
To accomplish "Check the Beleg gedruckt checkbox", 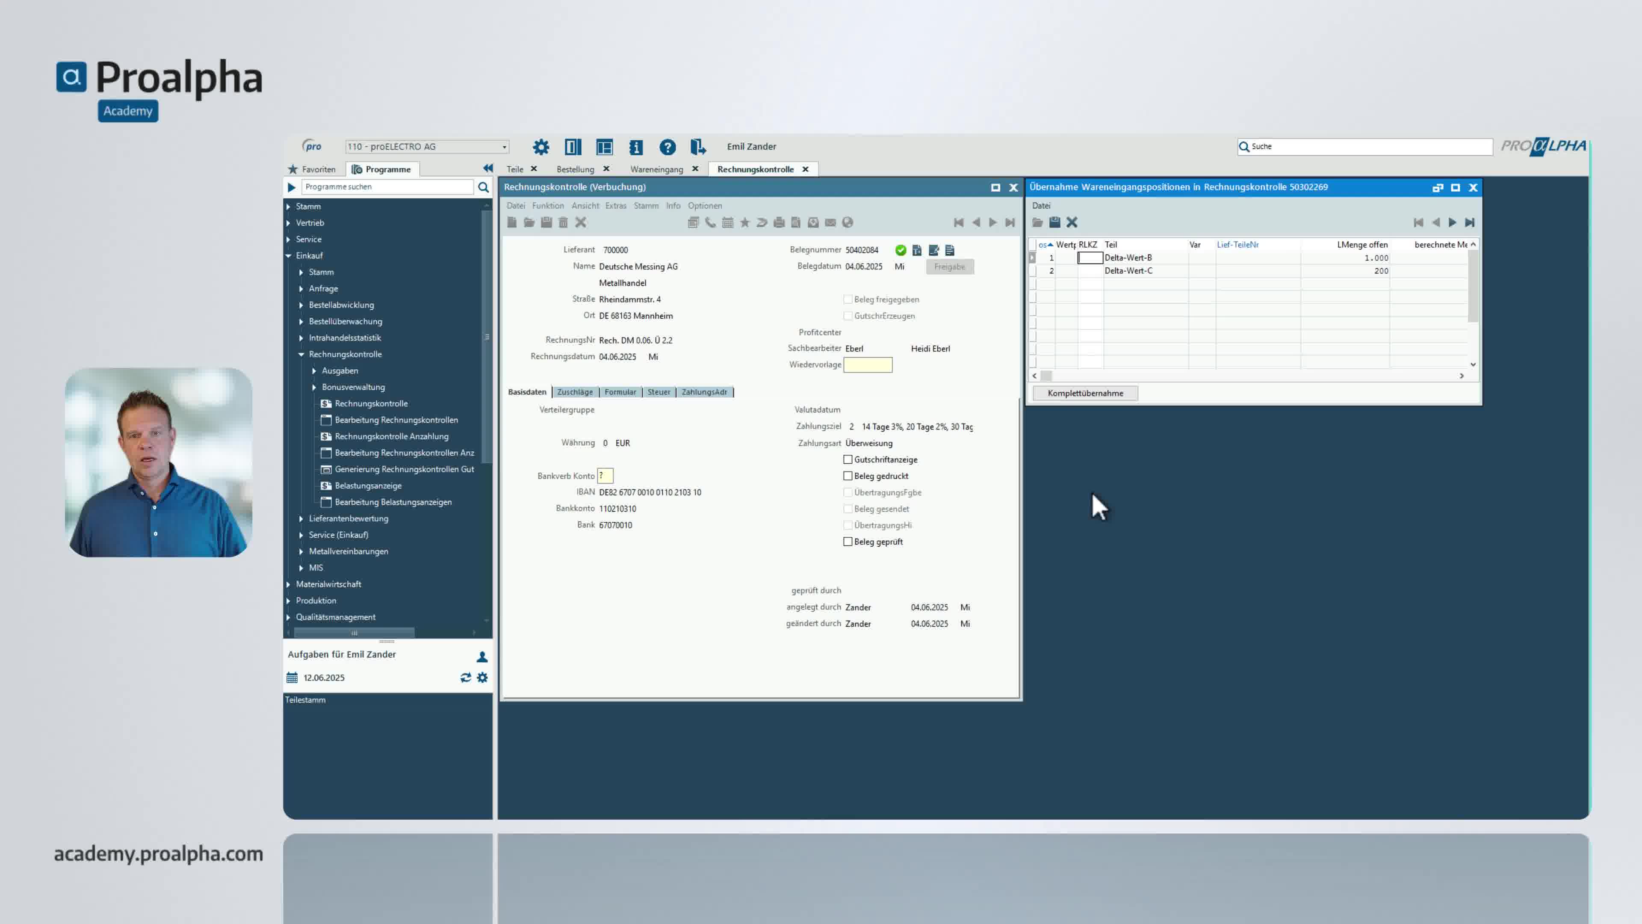I will 848,477.
